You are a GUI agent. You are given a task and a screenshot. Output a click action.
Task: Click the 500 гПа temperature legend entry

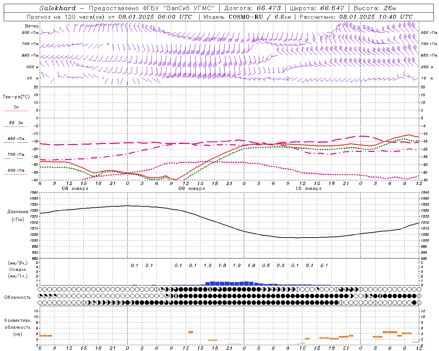(16, 170)
